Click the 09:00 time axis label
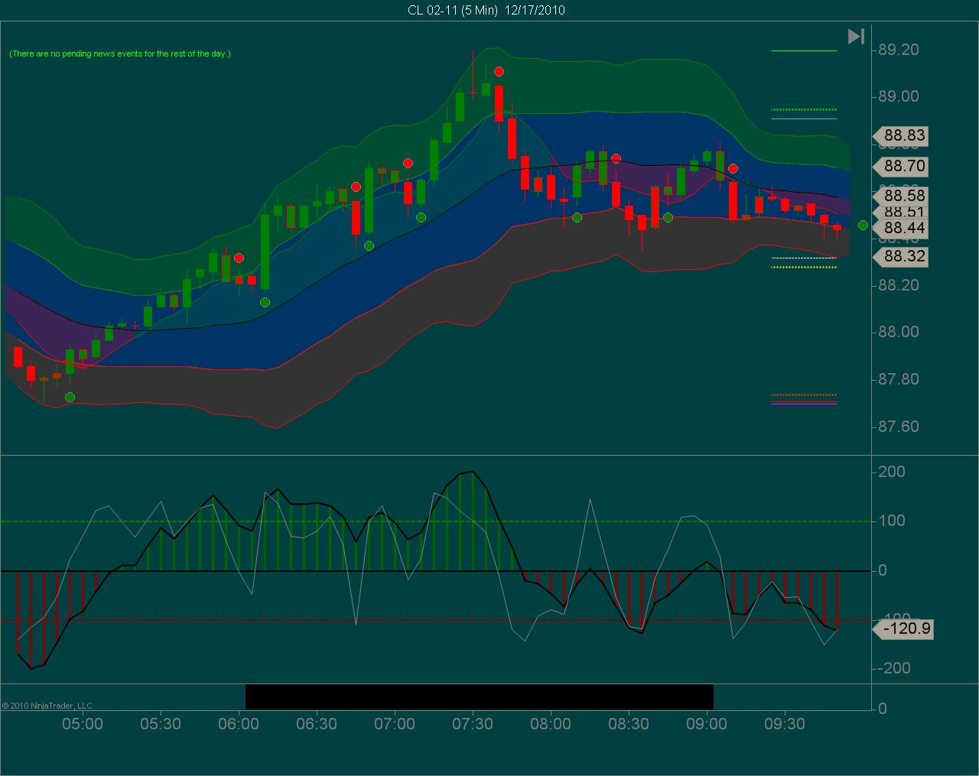 point(707,724)
